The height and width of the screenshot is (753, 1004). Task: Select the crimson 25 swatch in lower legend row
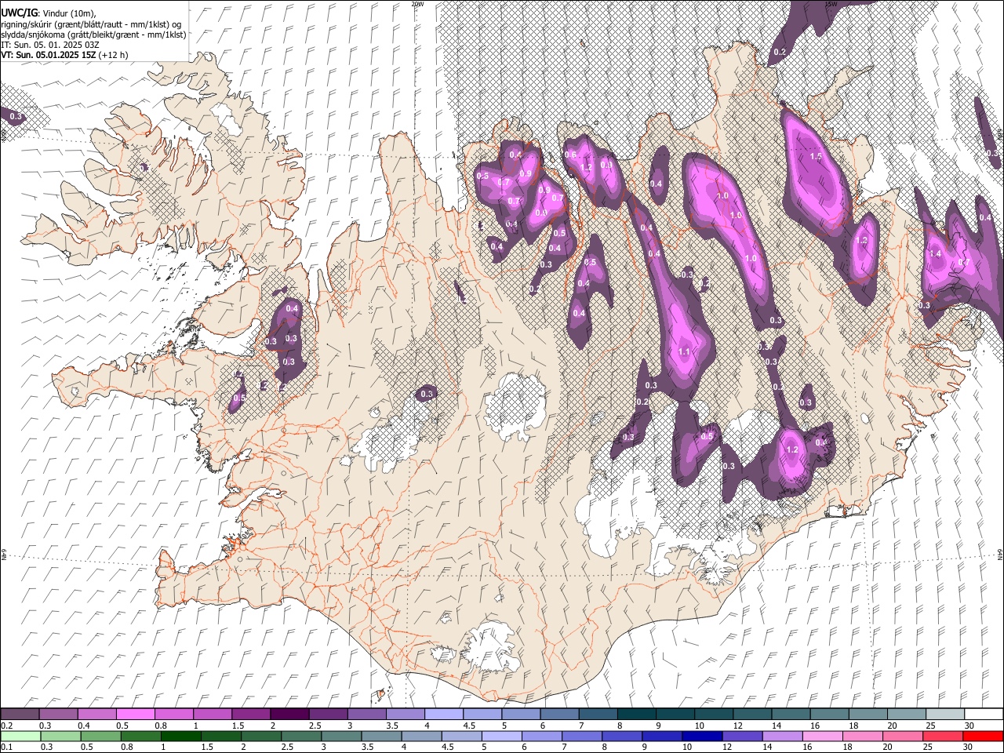point(943,737)
